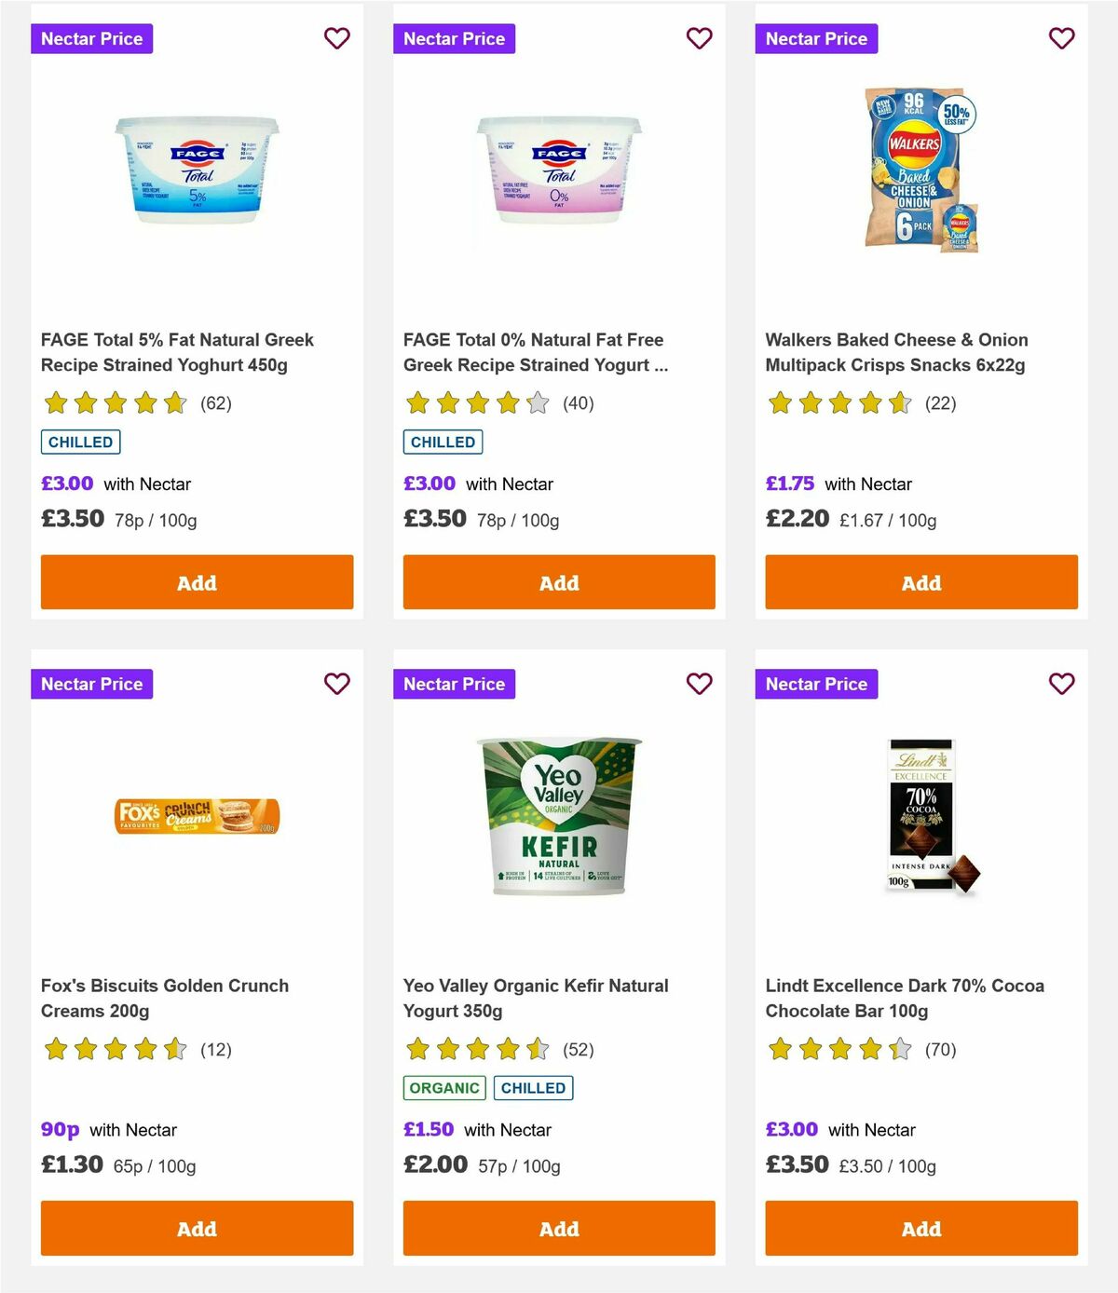Click the Nectar Price badge on Walkers crisps

[x=816, y=38]
